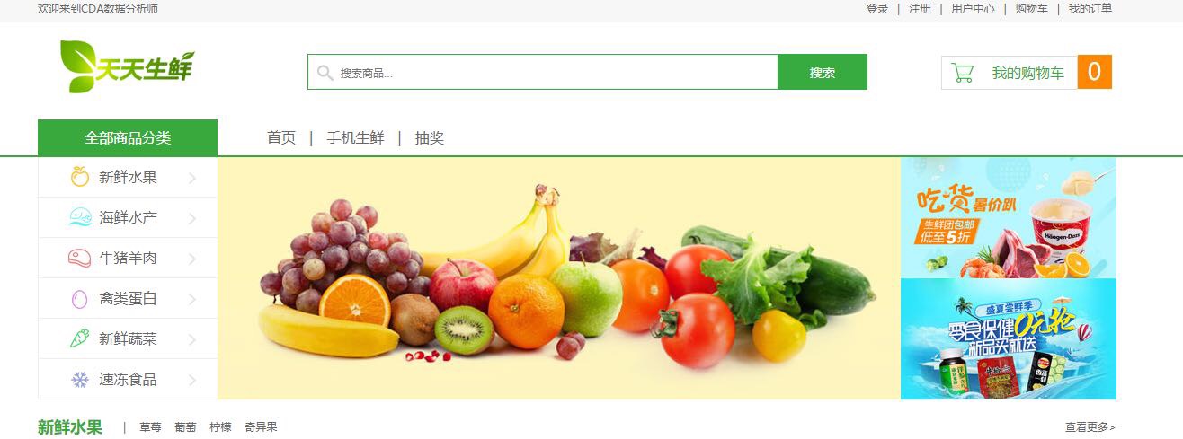1183x439 pixels.
Task: Click the shopping cart icon
Action: 963,73
